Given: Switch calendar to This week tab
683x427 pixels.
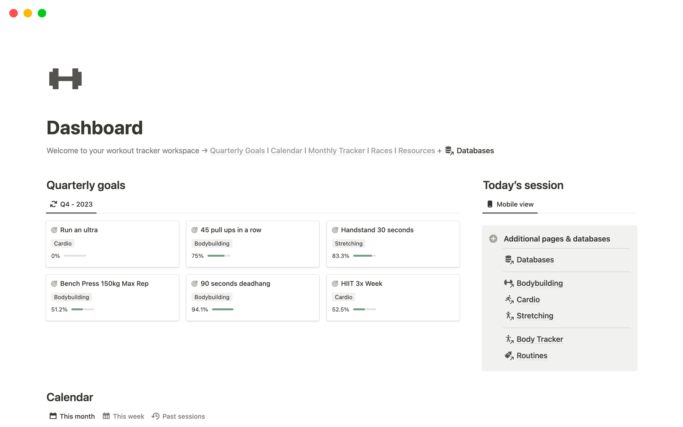Looking at the screenshot, I should [x=123, y=416].
